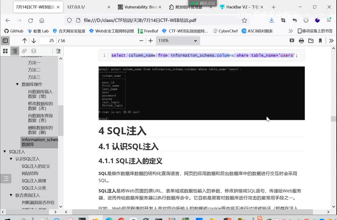This screenshot has width=337, height=220.
Task: Open outline entry 向数据库插入数据（增）
Action: (x=40, y=94)
